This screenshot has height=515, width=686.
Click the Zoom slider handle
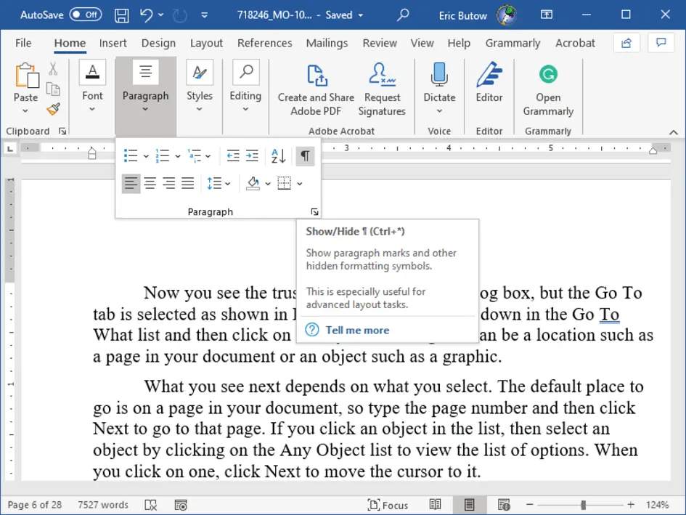click(583, 505)
